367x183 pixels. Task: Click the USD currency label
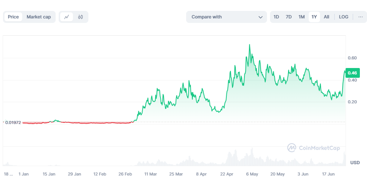(x=355, y=163)
